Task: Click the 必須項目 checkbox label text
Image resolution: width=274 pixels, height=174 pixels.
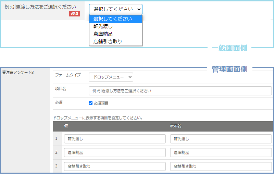Action: (x=101, y=103)
